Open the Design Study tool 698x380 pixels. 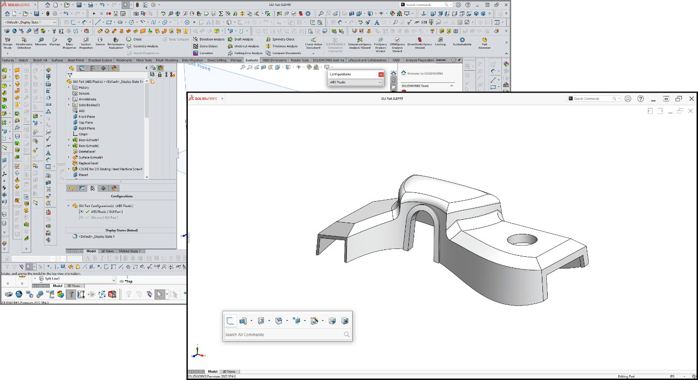tap(8, 43)
